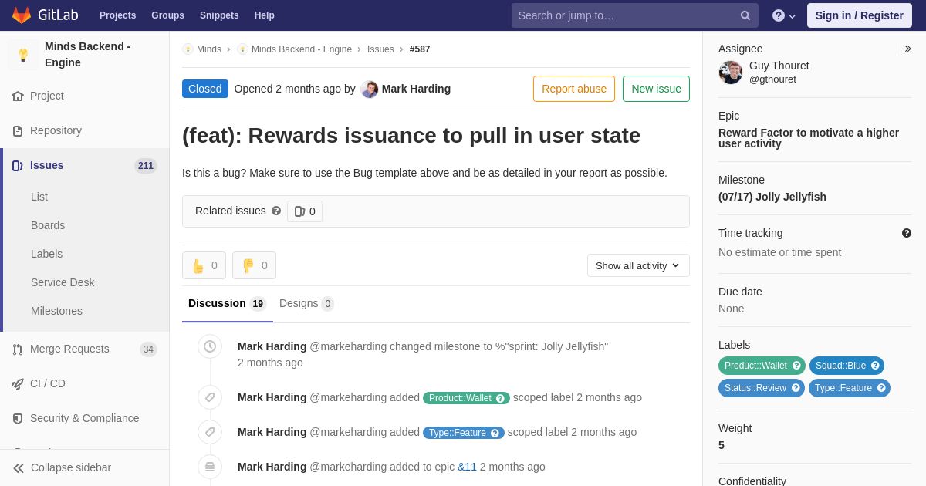Click the New issue button
The image size is (926, 486).
click(x=656, y=89)
